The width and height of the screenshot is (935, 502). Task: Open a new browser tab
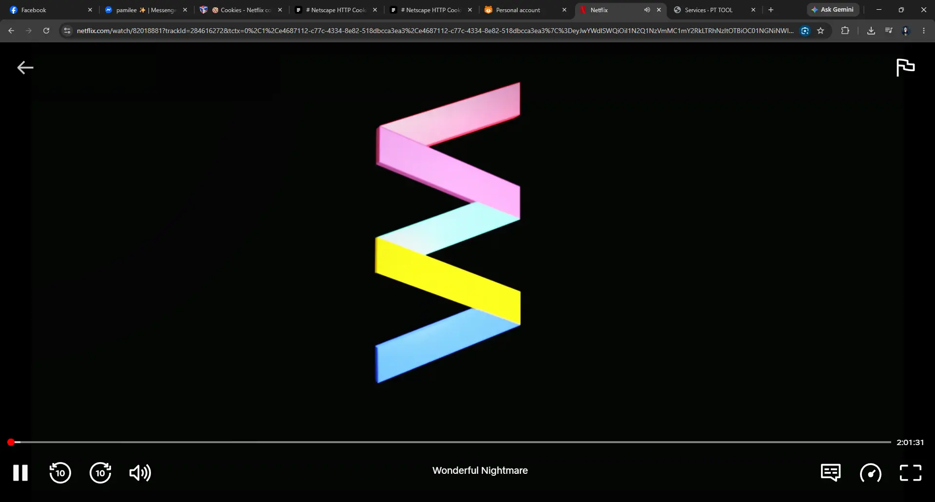[771, 10]
